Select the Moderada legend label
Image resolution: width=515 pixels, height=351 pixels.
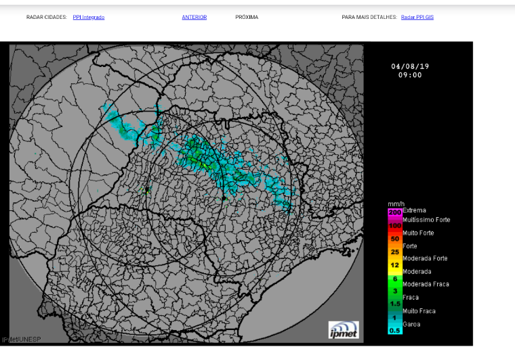(417, 272)
